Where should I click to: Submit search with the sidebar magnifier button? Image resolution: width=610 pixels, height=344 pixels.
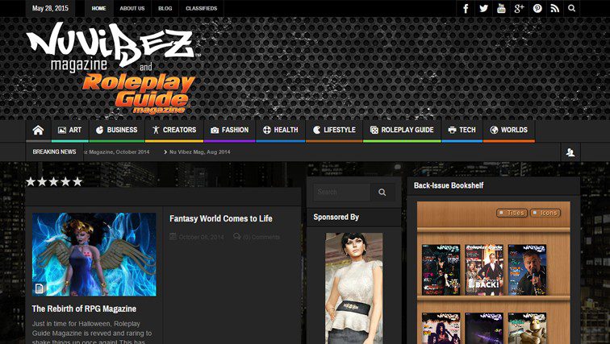point(382,193)
